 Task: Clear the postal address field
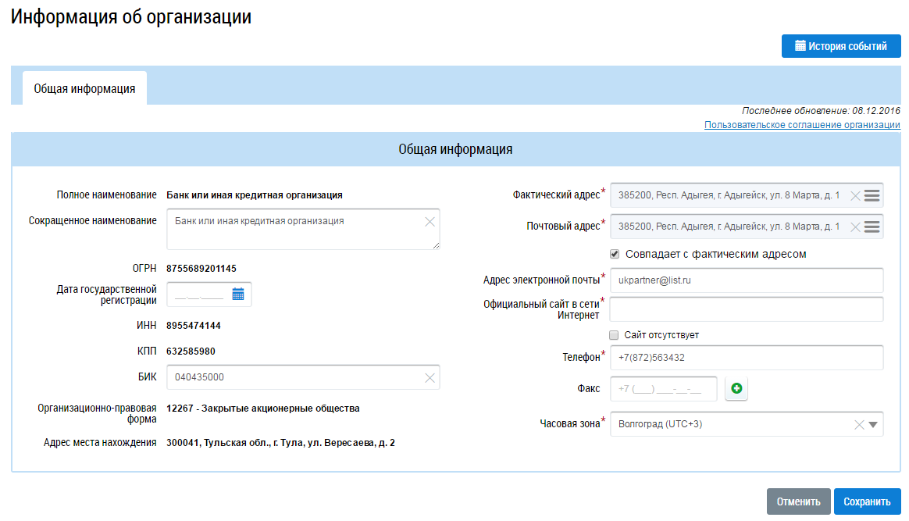855,227
